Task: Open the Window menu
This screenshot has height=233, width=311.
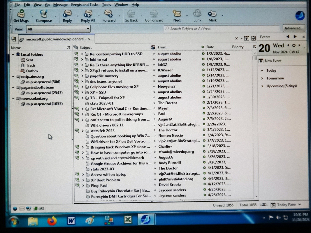Action: pos(121,5)
